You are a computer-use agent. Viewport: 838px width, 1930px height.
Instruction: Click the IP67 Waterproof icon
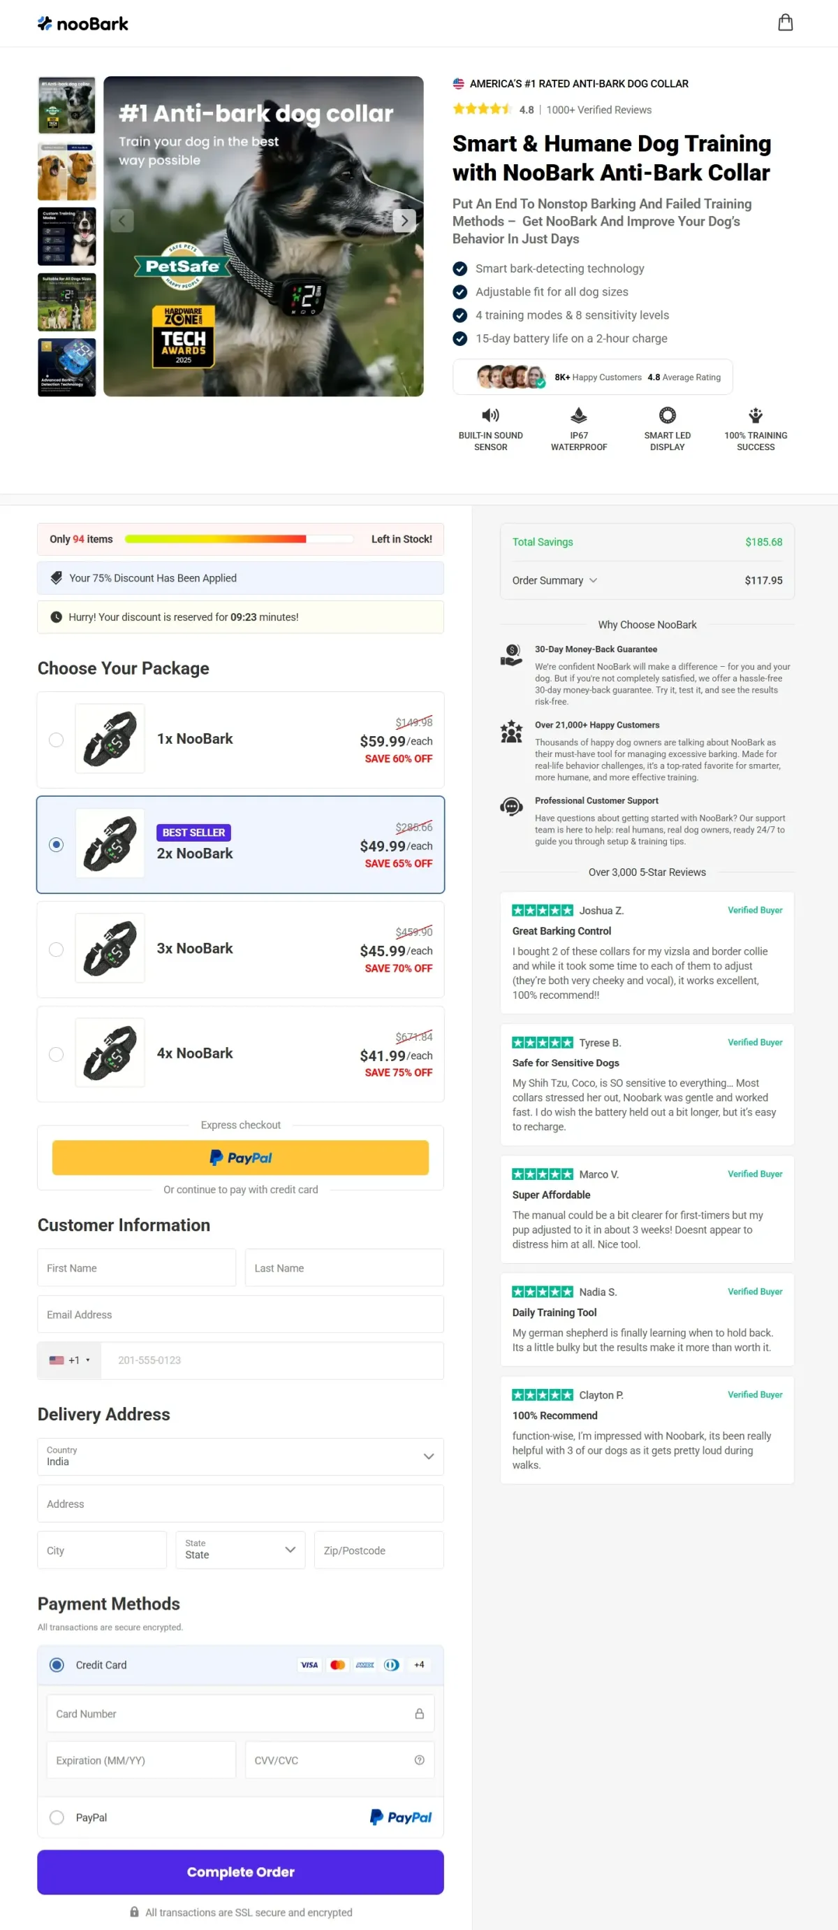(579, 415)
